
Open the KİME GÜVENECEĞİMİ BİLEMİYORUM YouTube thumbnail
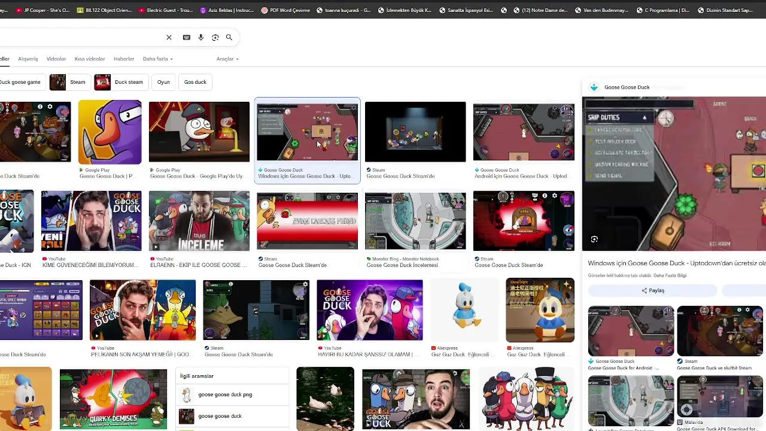coord(92,221)
